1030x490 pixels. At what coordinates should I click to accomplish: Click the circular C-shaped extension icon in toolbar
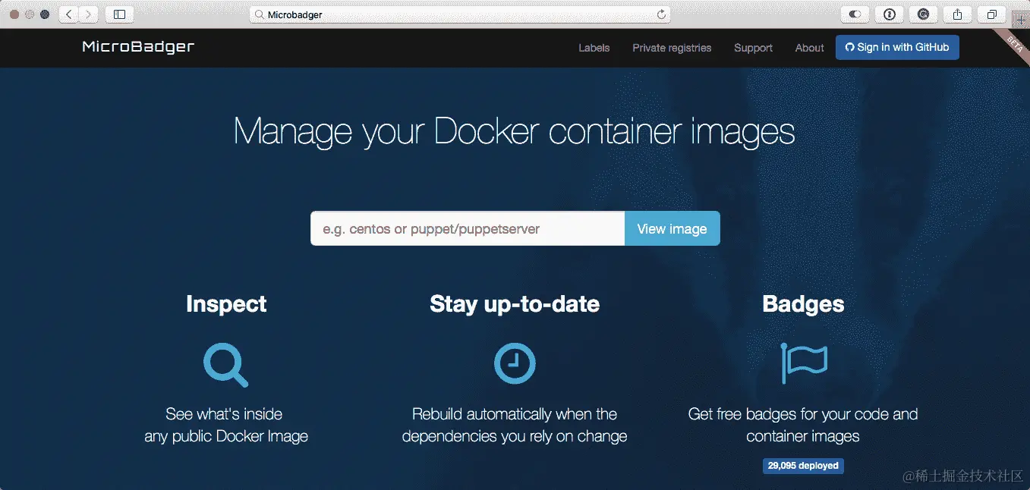[x=924, y=14]
